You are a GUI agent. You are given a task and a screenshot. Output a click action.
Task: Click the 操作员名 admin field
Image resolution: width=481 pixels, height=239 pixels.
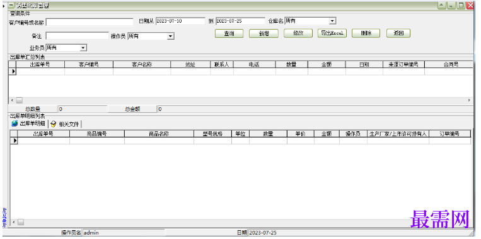click(x=124, y=233)
